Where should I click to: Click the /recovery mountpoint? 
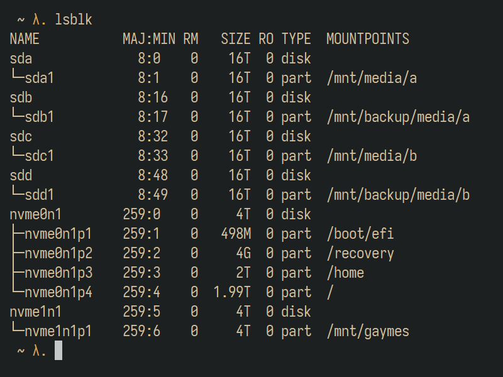(x=360, y=254)
